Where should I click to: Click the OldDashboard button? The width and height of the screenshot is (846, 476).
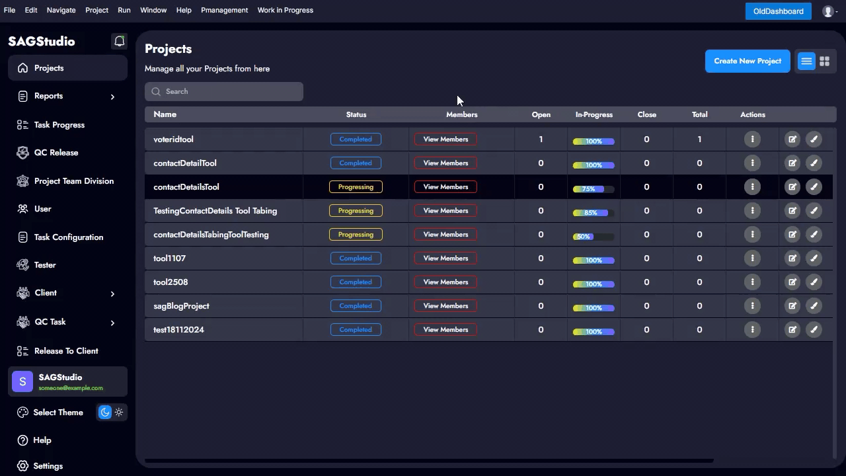pyautogui.click(x=779, y=11)
